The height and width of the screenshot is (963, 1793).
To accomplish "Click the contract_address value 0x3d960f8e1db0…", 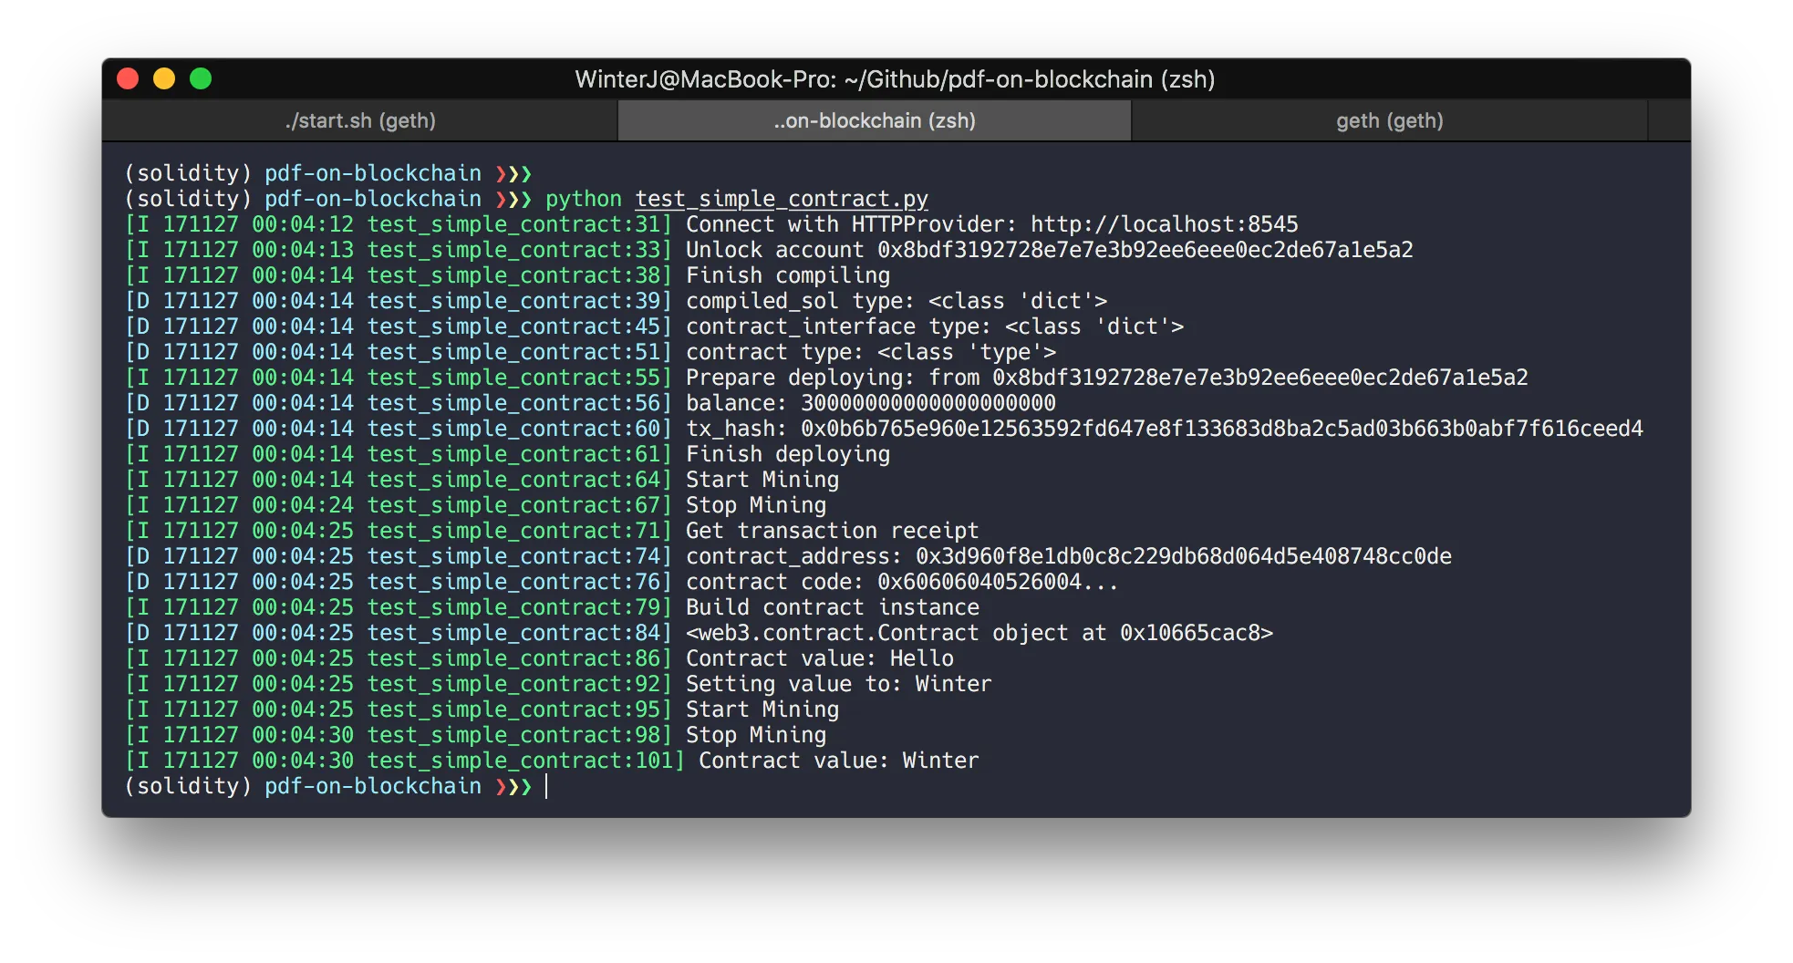I will click(x=1183, y=556).
